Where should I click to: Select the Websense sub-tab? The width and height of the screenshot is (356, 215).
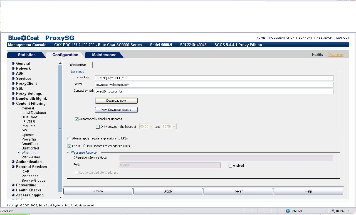[78, 65]
